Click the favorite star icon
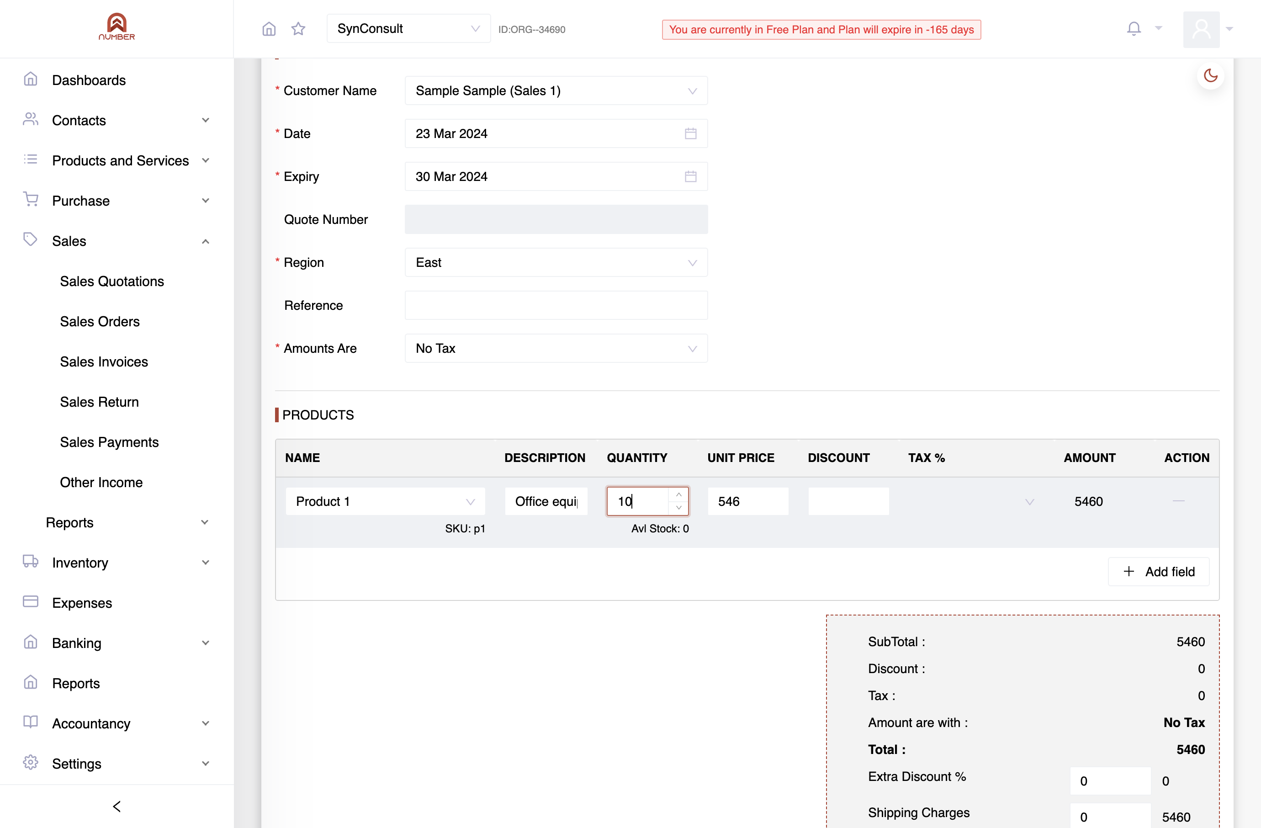1261x828 pixels. click(298, 29)
